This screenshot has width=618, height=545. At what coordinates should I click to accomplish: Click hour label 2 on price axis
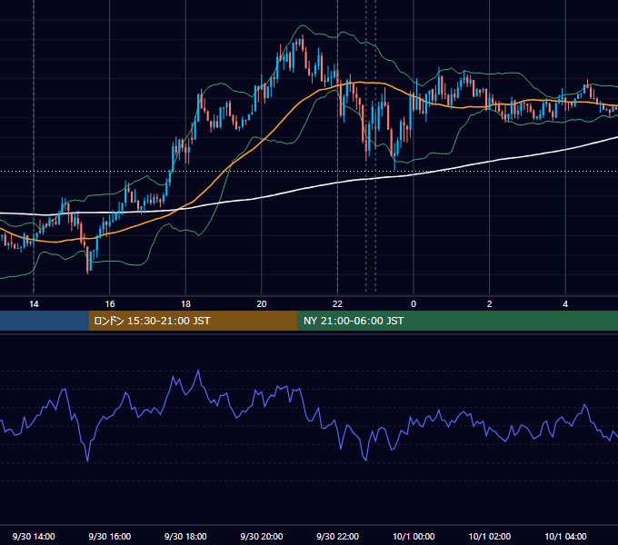coord(490,304)
